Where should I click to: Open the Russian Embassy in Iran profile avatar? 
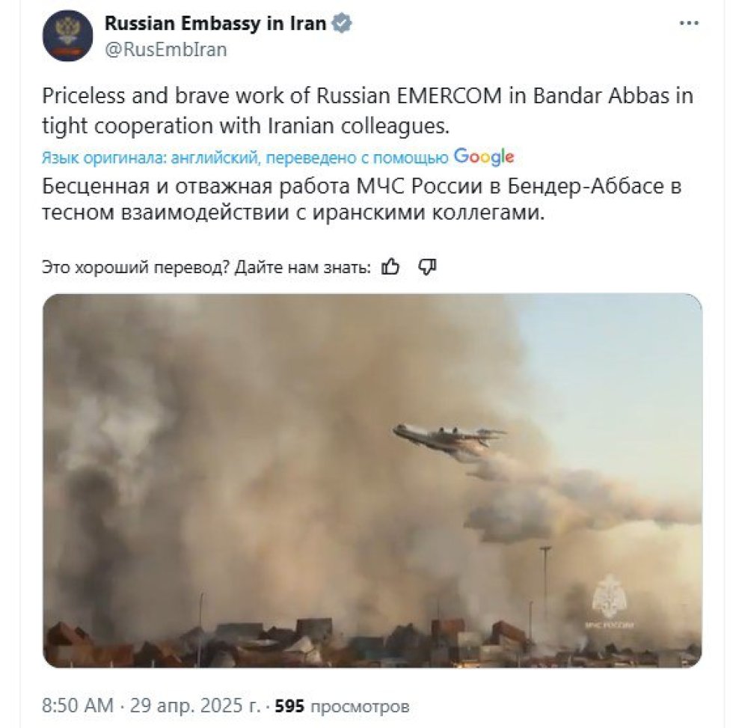tap(67, 35)
